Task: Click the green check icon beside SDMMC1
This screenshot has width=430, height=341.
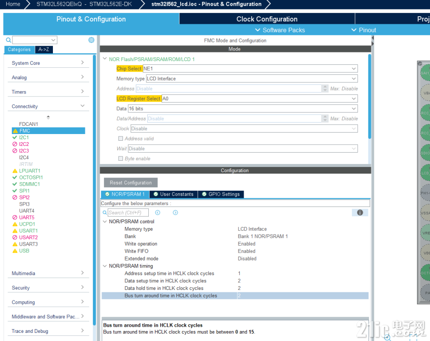Action: click(x=15, y=184)
